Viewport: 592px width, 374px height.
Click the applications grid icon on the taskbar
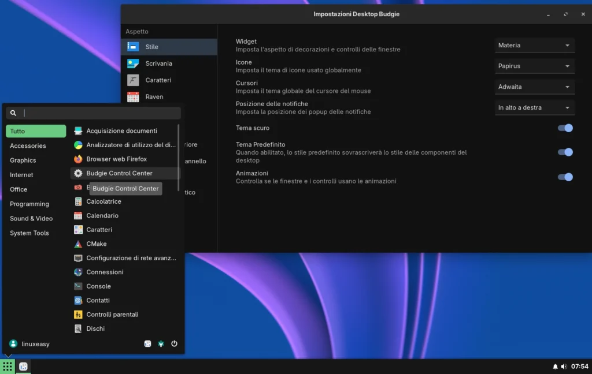point(8,366)
